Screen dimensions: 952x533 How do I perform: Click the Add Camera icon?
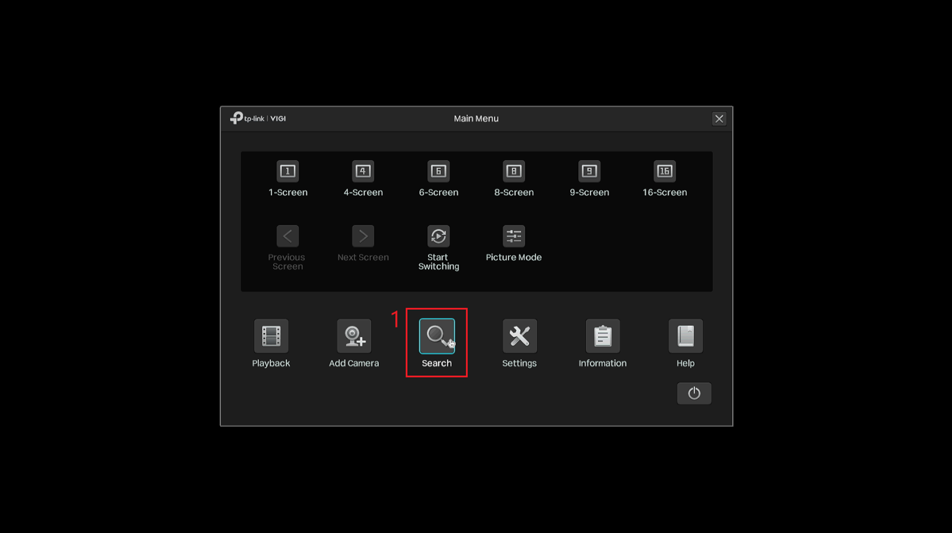[354, 336]
